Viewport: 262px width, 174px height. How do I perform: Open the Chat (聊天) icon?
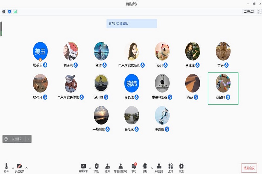click(x=134, y=166)
